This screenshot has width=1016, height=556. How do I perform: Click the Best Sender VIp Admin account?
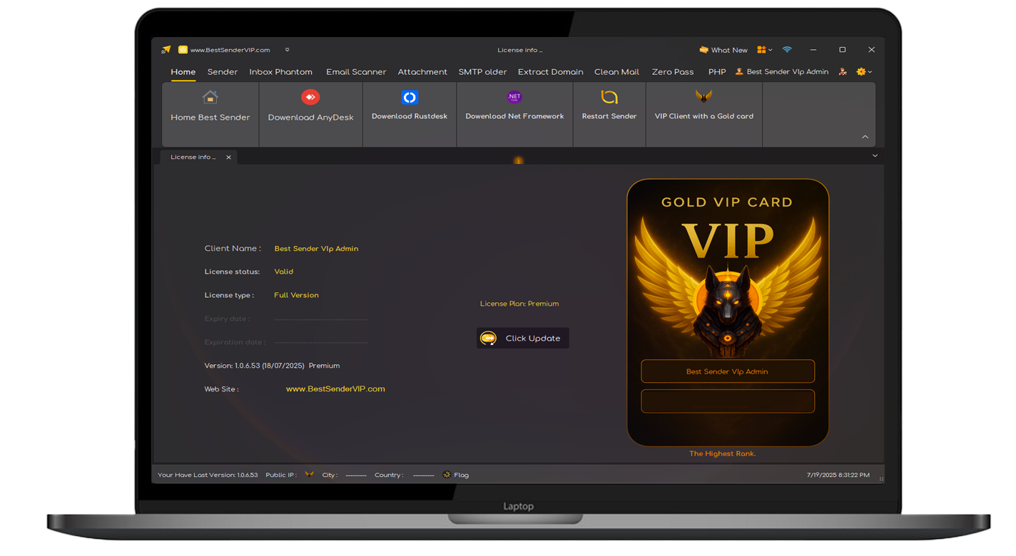(x=782, y=72)
